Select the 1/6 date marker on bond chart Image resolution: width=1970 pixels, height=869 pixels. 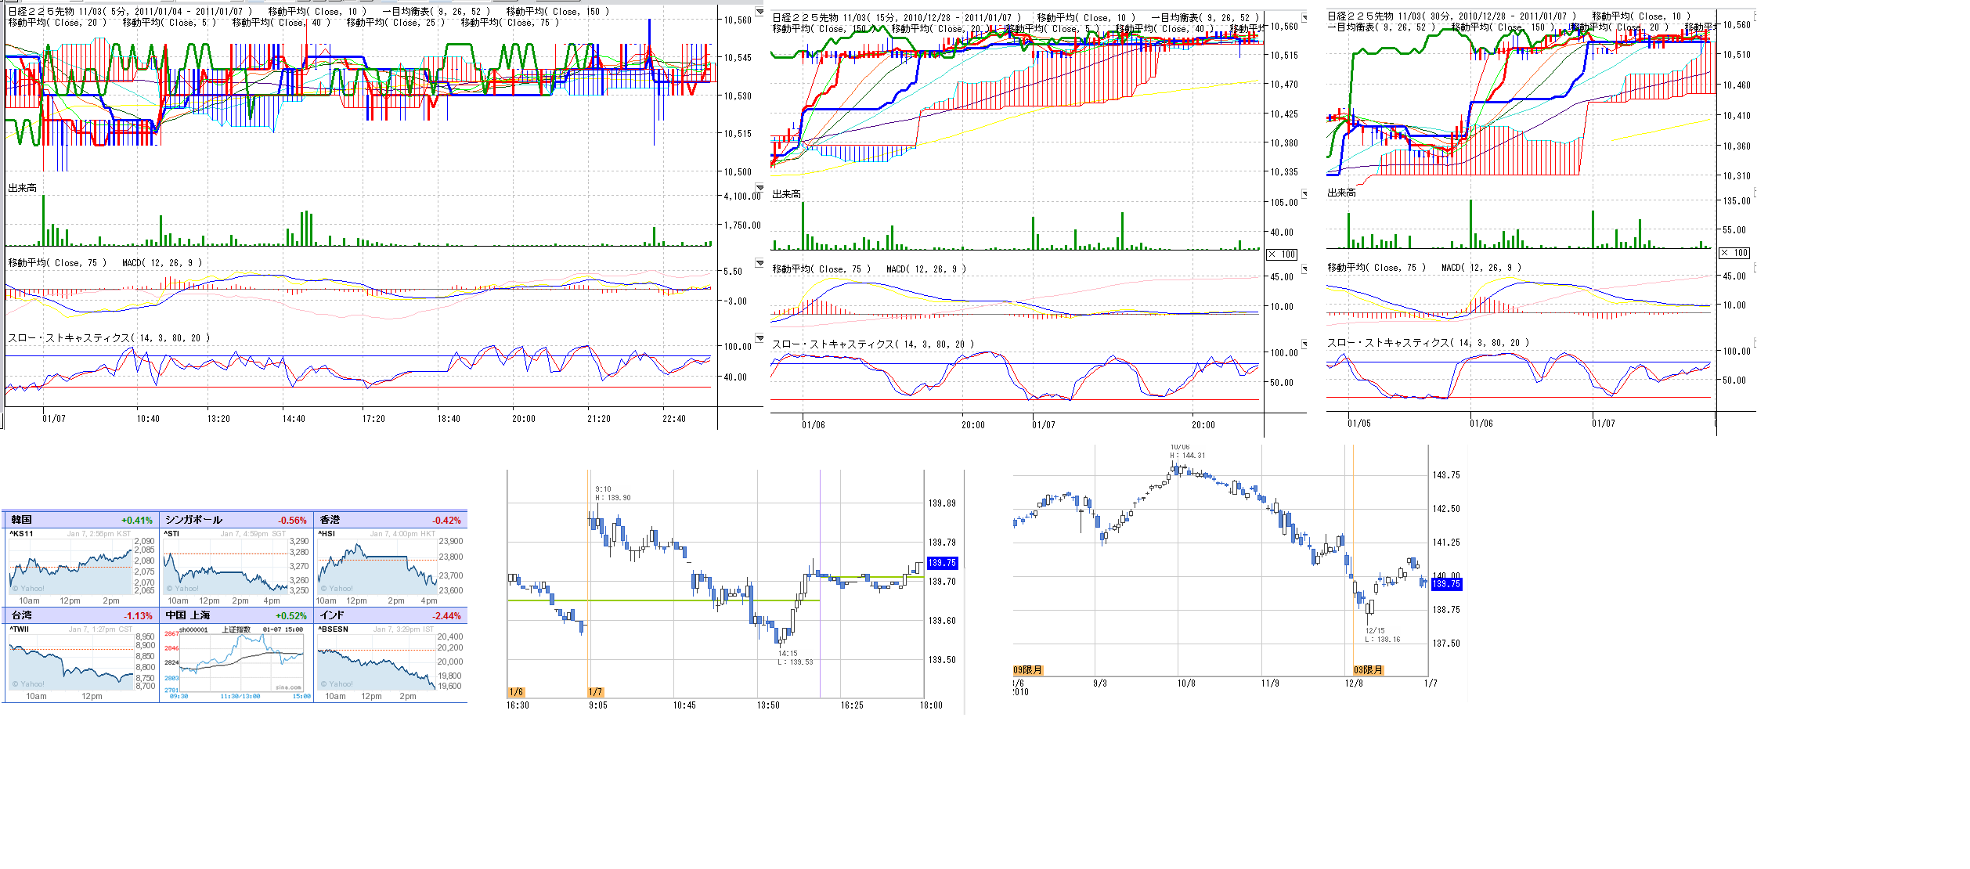click(x=515, y=692)
